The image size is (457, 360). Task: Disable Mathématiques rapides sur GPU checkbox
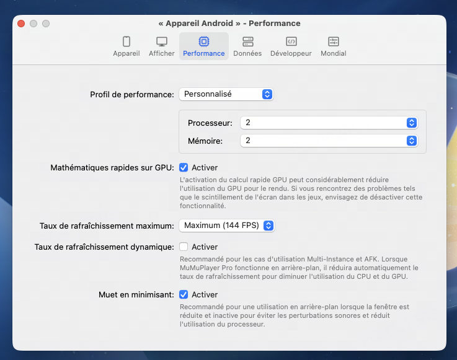184,167
